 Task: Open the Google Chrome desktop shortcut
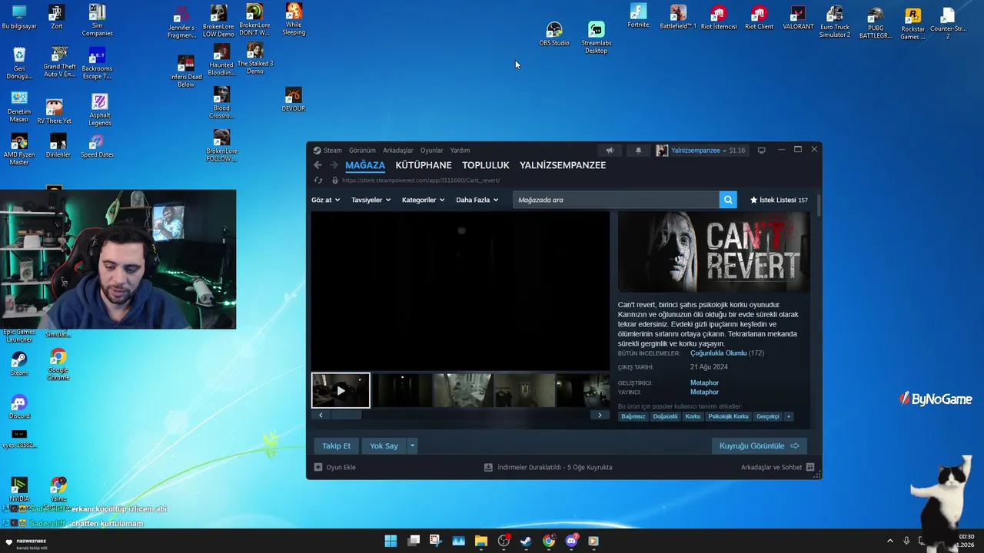click(x=58, y=364)
